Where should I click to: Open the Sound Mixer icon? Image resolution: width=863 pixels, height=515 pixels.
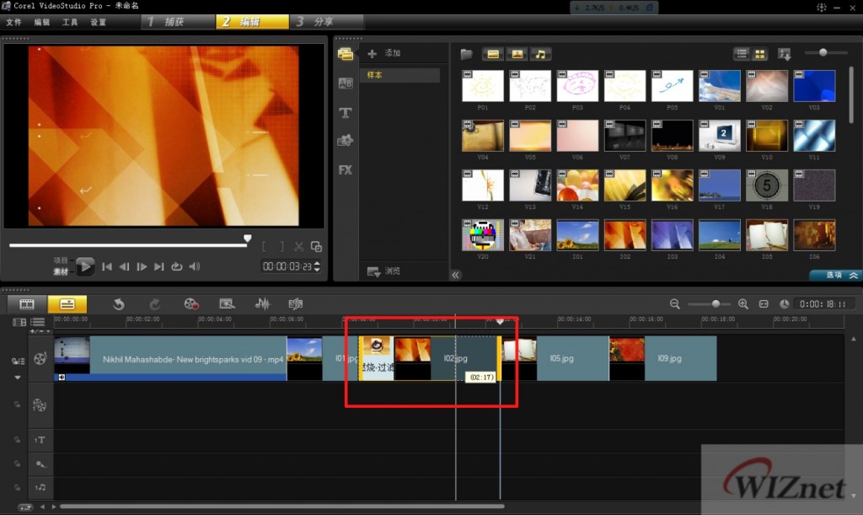(262, 304)
